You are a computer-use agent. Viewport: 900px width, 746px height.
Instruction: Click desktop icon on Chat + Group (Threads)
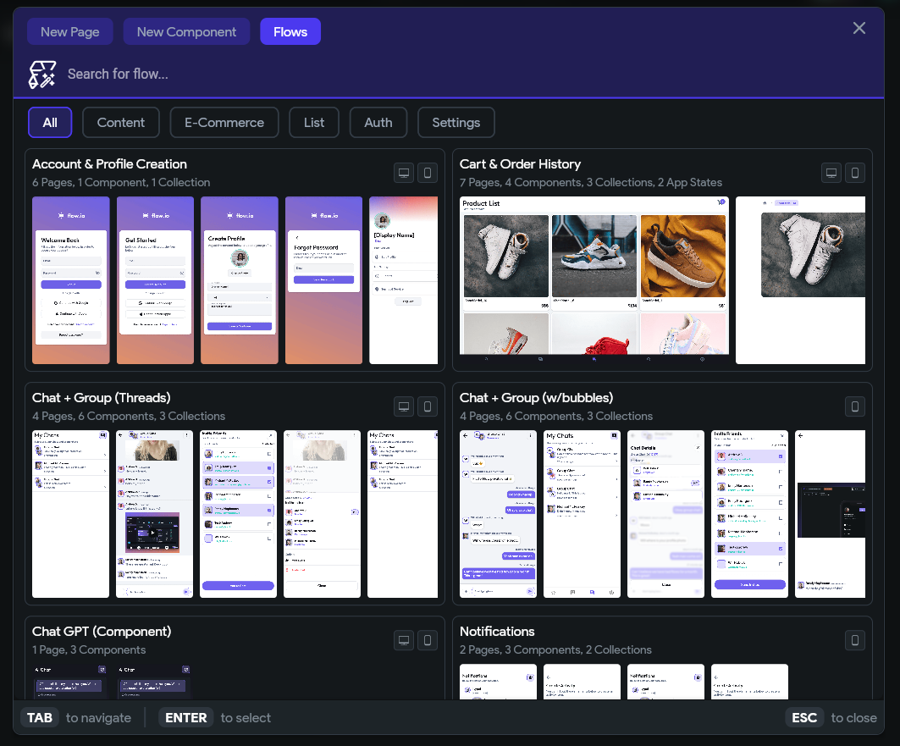[404, 406]
